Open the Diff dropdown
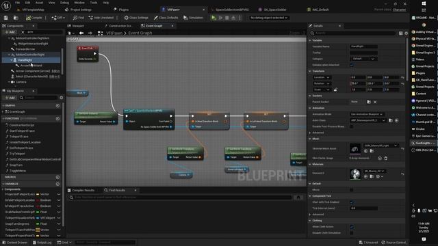 (x=58, y=18)
